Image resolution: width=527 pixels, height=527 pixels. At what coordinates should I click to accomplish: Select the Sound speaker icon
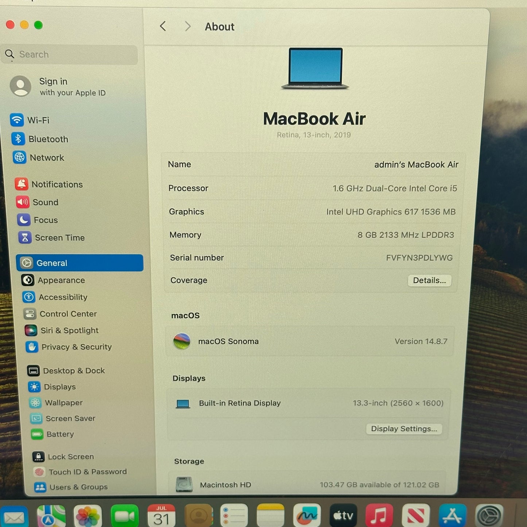click(x=23, y=202)
